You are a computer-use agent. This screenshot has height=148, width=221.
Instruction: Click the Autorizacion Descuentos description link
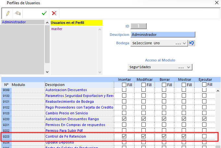click(x=66, y=90)
